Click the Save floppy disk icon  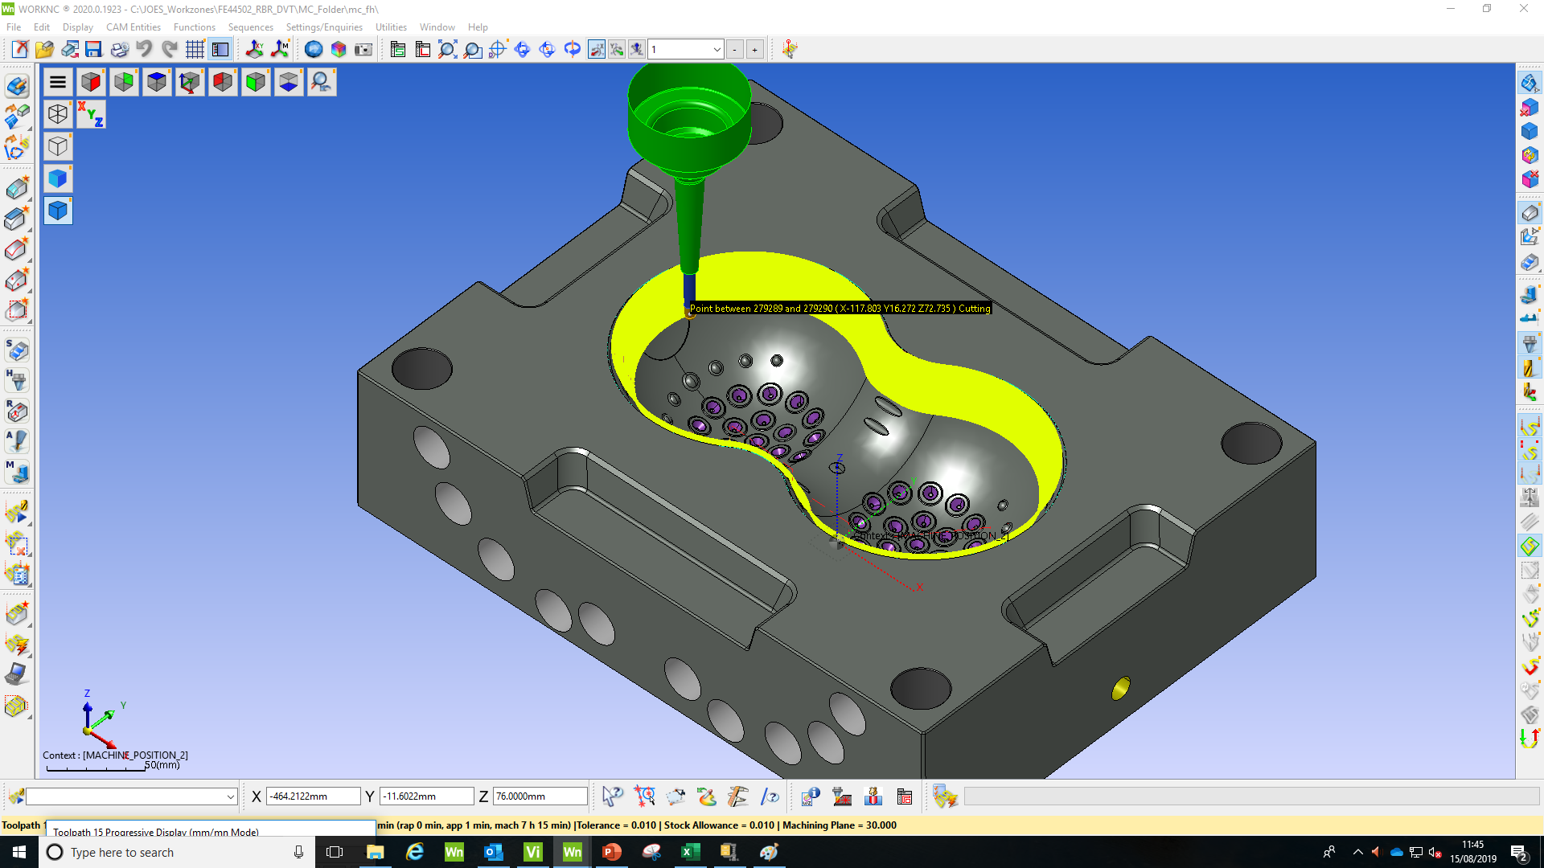tap(93, 50)
